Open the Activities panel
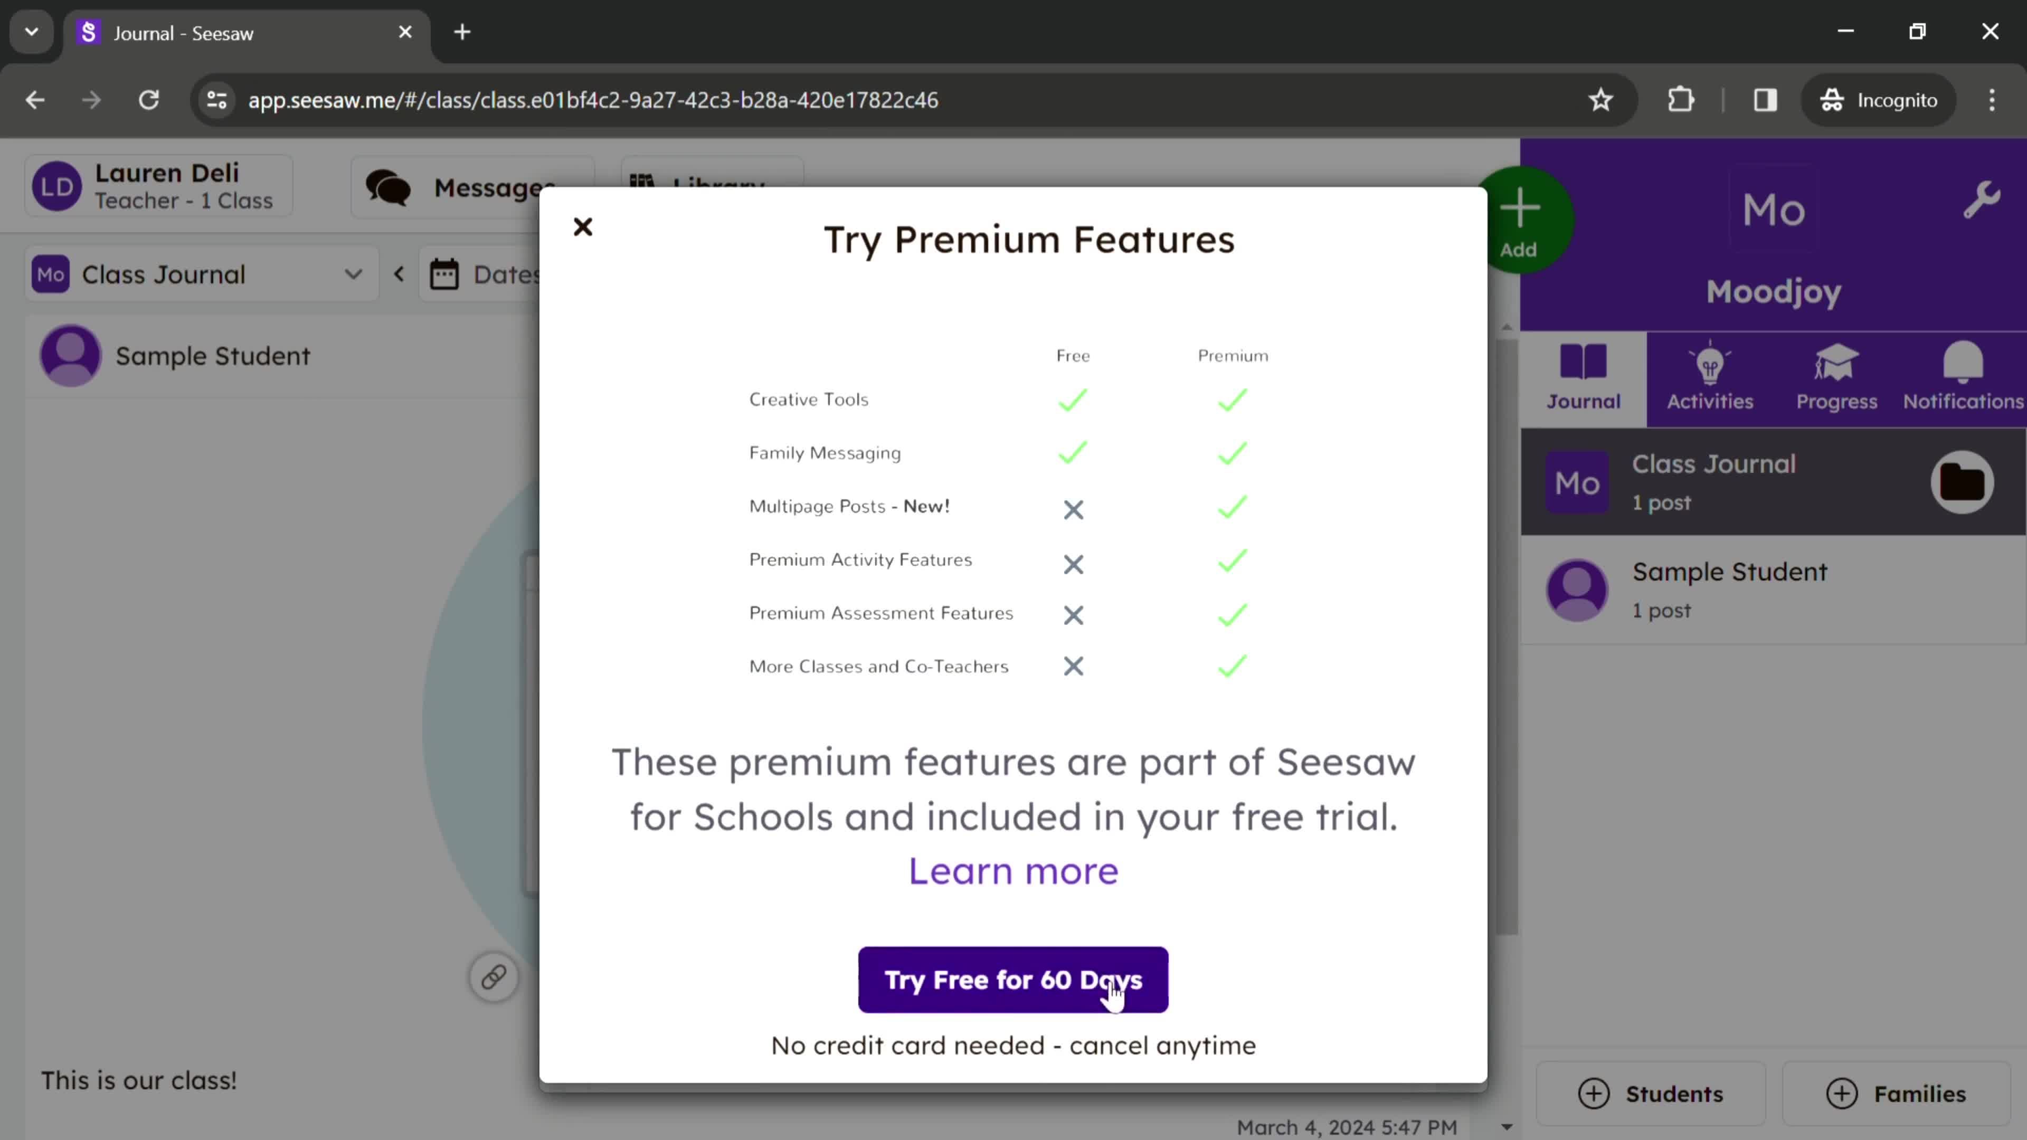 tap(1710, 376)
